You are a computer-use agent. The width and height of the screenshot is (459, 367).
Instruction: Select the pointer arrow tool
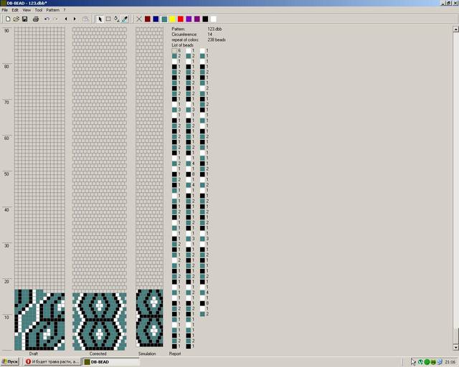[x=100, y=19]
